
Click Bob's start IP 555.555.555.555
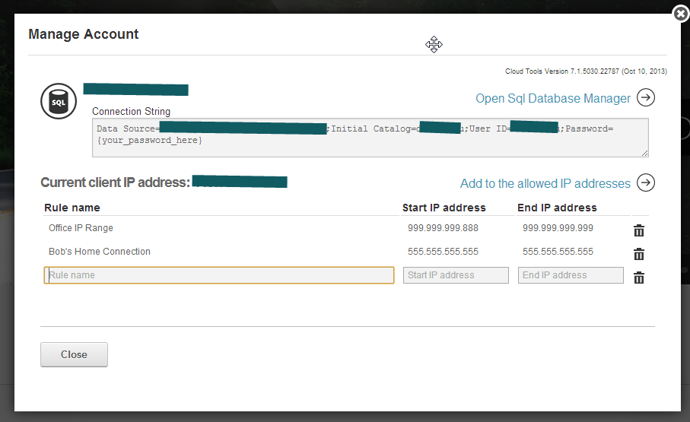443,252
